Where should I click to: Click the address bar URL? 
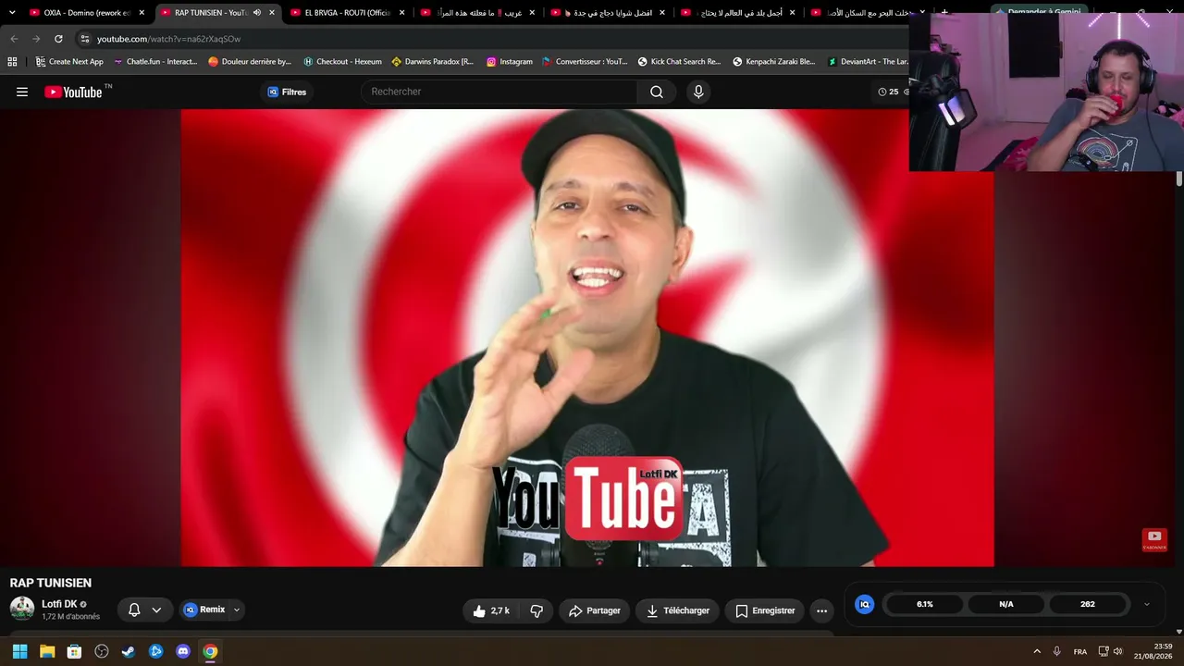point(168,39)
